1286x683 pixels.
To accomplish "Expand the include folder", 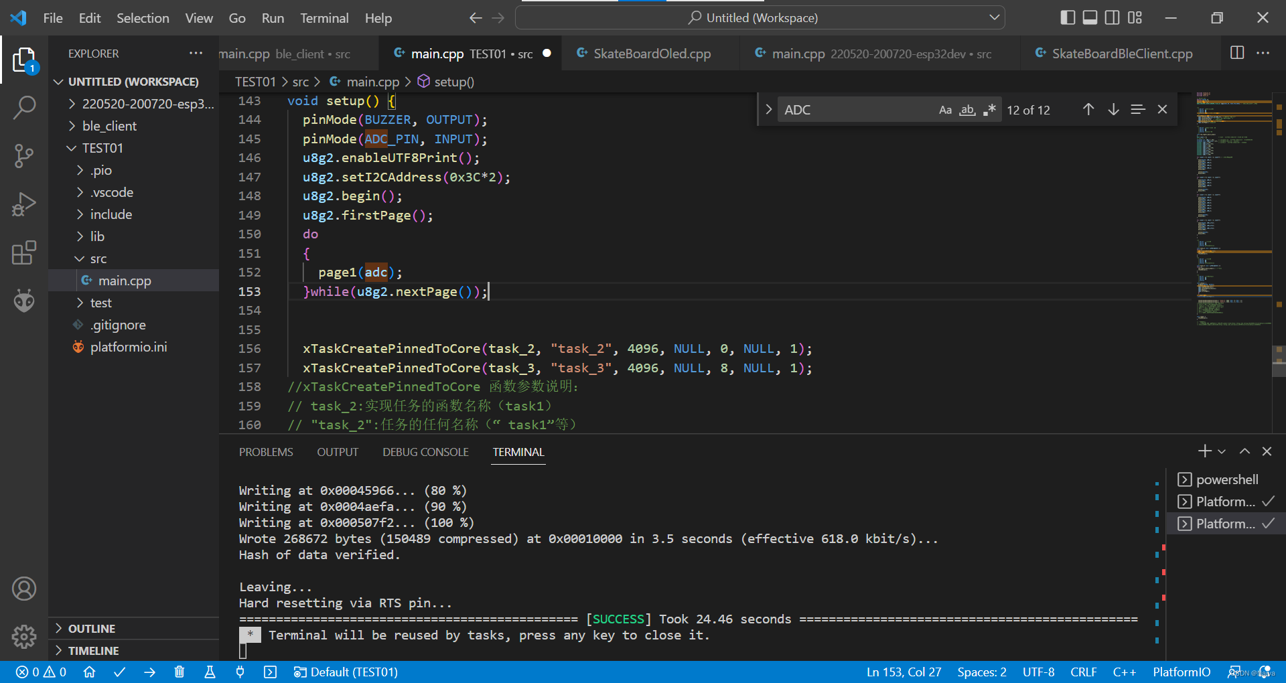I will tap(134, 214).
